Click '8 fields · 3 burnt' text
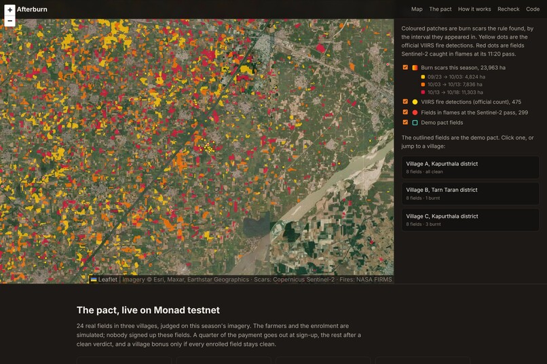 (423, 224)
